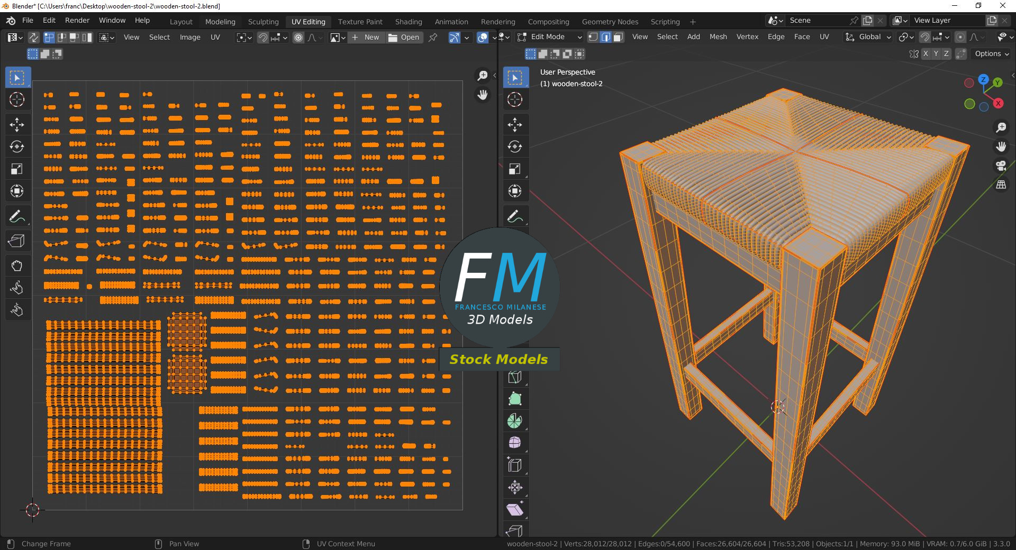
Task: Select the Move tool in UV editor toolbar
Action: pyautogui.click(x=17, y=125)
